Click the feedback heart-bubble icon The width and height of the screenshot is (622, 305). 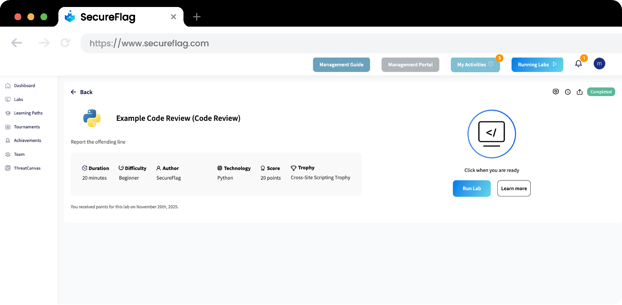pyautogui.click(x=556, y=92)
